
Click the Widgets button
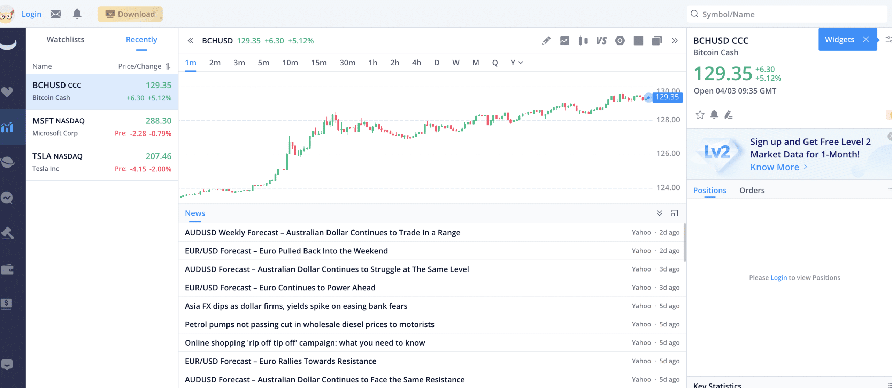tap(839, 39)
